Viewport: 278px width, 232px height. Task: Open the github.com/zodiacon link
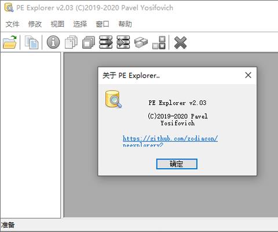170,141
